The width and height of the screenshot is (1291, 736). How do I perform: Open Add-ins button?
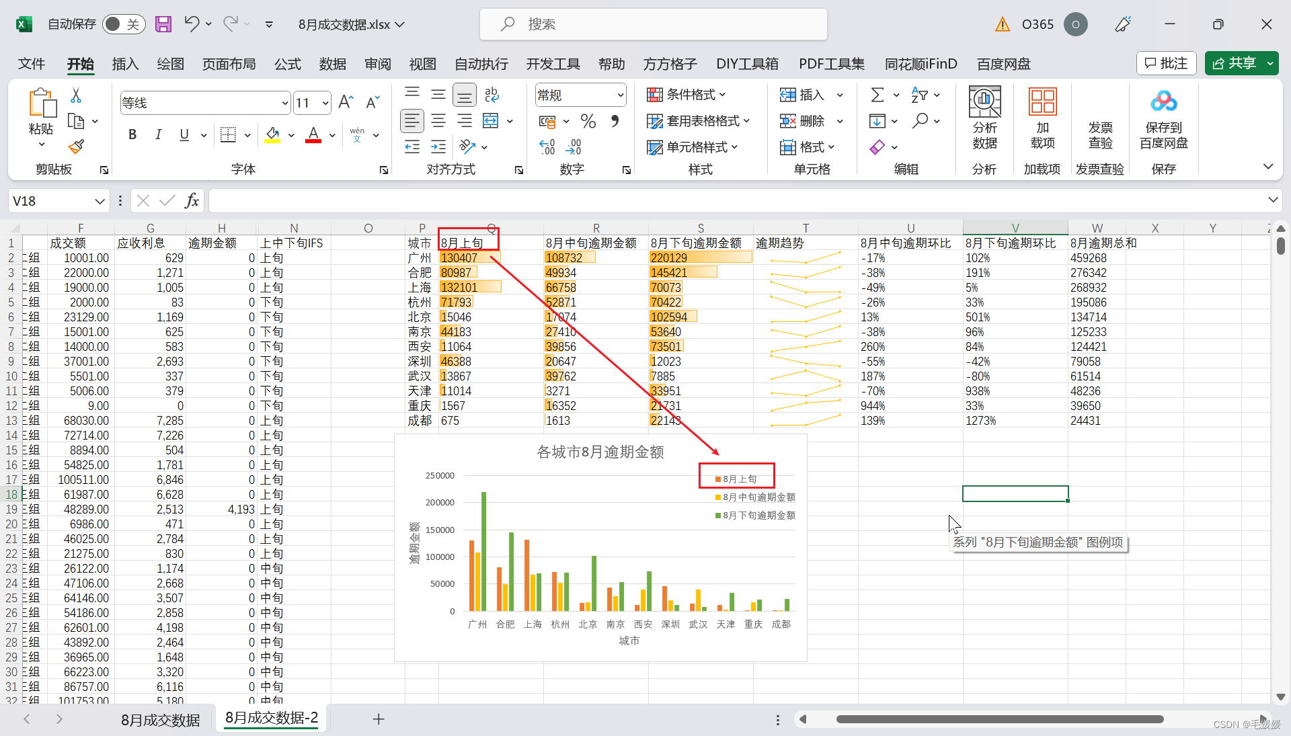1042,118
